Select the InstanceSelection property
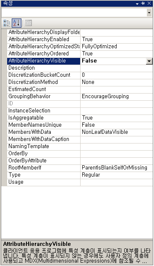 click(x=44, y=111)
